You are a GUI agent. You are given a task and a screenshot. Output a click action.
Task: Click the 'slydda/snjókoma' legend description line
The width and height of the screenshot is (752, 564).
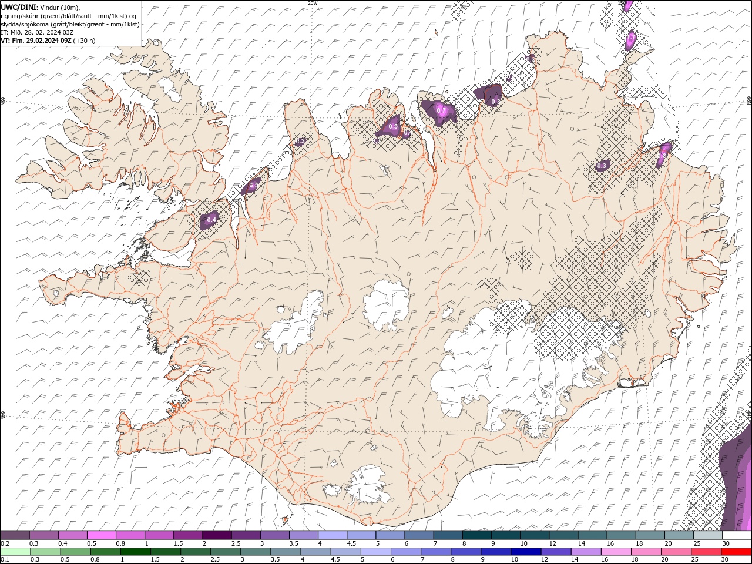[70, 24]
